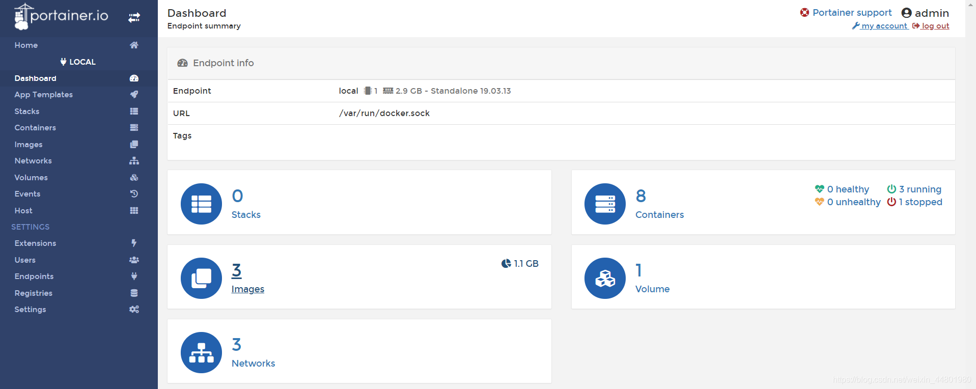This screenshot has width=976, height=389.
Task: Click the Stacks list icon in sidebar
Action: (x=134, y=111)
